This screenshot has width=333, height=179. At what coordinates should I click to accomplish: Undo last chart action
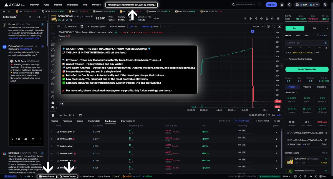pos(163,26)
